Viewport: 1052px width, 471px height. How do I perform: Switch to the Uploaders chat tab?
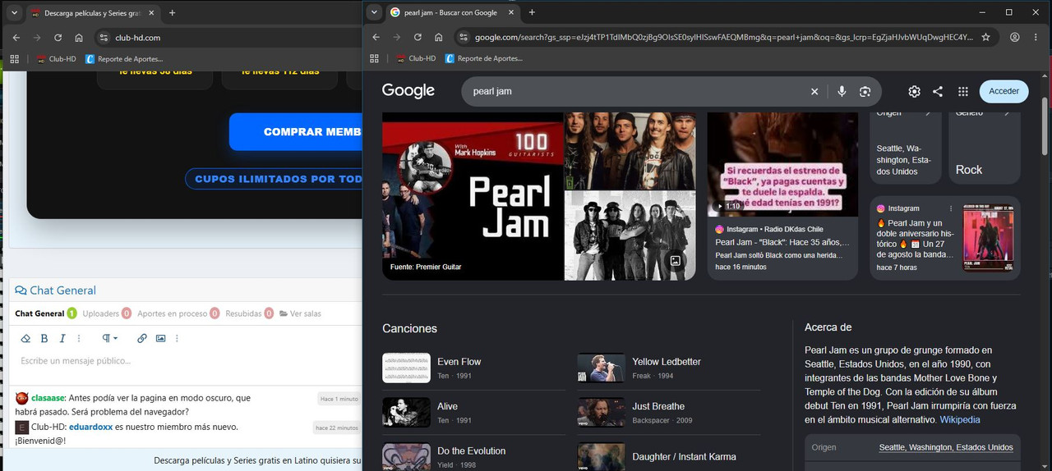[100, 313]
